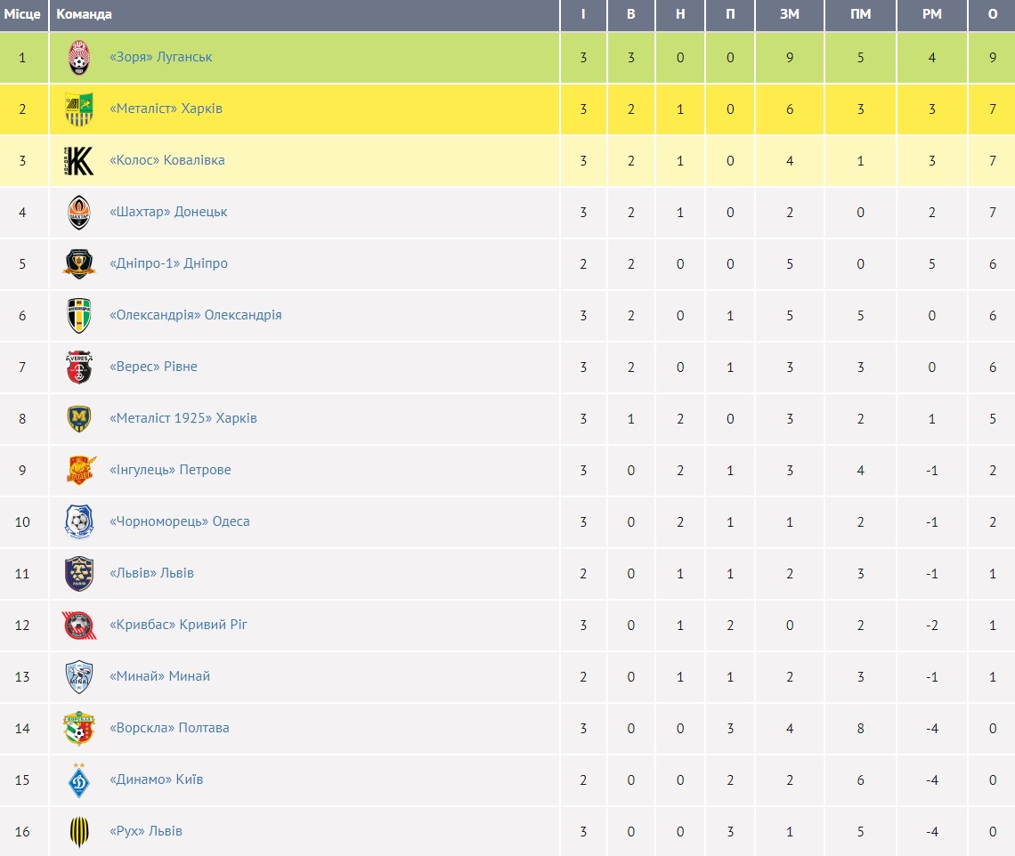Open the «Львів» Львів team link
This screenshot has height=856, width=1015.
pyautogui.click(x=151, y=573)
